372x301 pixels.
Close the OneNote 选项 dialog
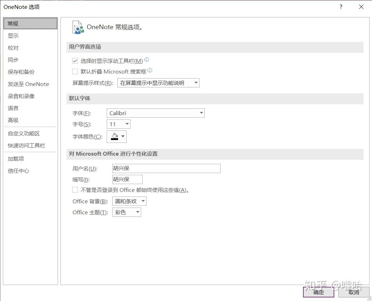point(361,7)
